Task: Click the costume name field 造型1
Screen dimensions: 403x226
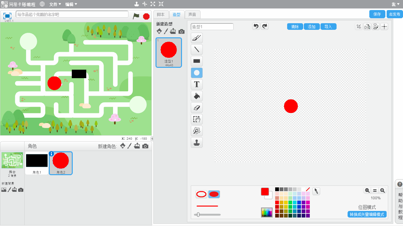Action: 212,27
